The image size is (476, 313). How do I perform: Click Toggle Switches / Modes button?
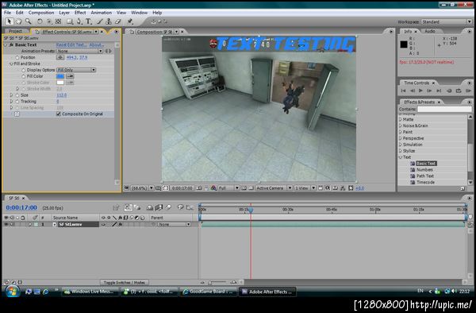click(125, 282)
